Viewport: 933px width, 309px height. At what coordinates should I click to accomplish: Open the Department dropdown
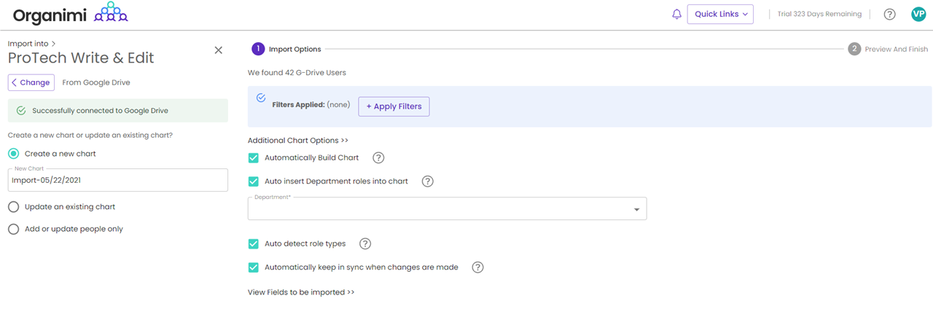447,209
